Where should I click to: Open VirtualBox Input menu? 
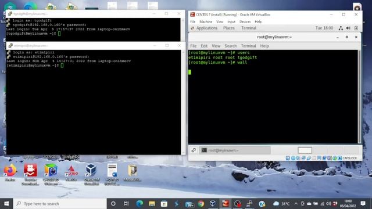[231, 21]
